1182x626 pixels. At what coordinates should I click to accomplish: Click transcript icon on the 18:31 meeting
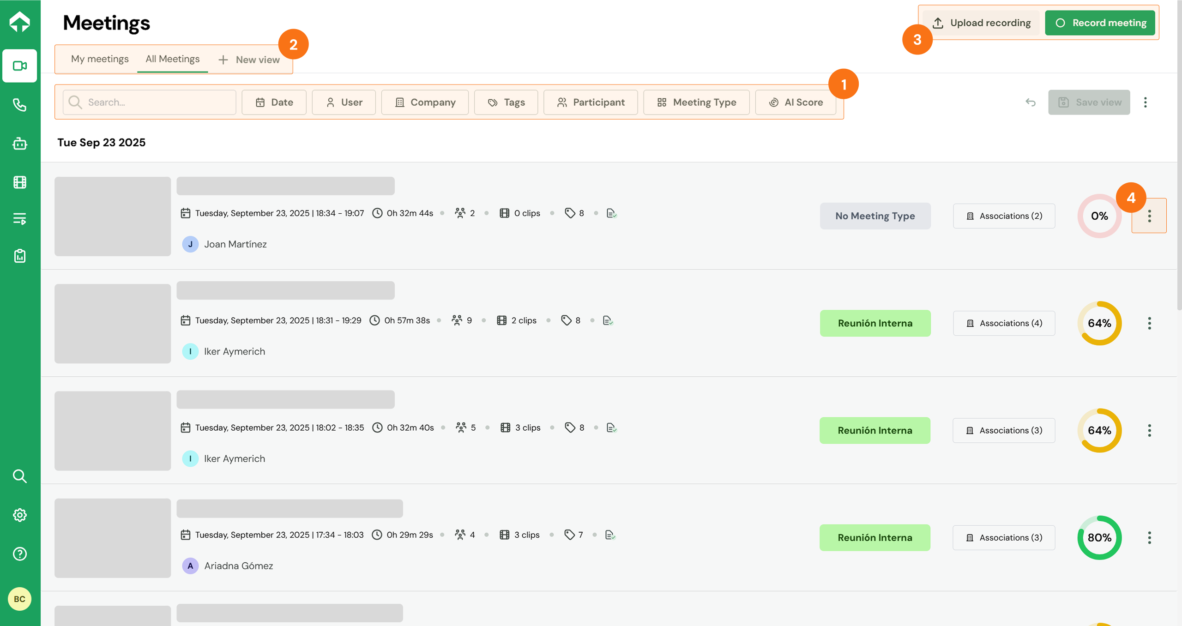coord(608,320)
